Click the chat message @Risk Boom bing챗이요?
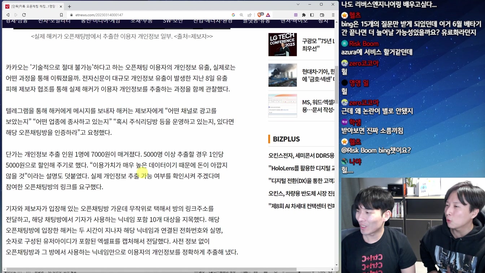 coord(376,150)
